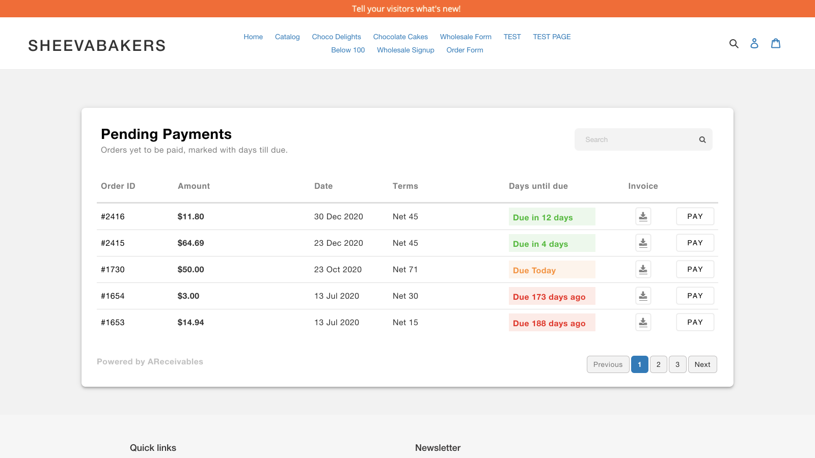Open the Home menu item
The image size is (815, 458).
253,37
